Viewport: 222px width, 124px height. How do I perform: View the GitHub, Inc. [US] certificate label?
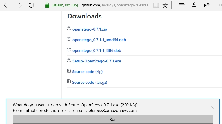(x=65, y=5)
